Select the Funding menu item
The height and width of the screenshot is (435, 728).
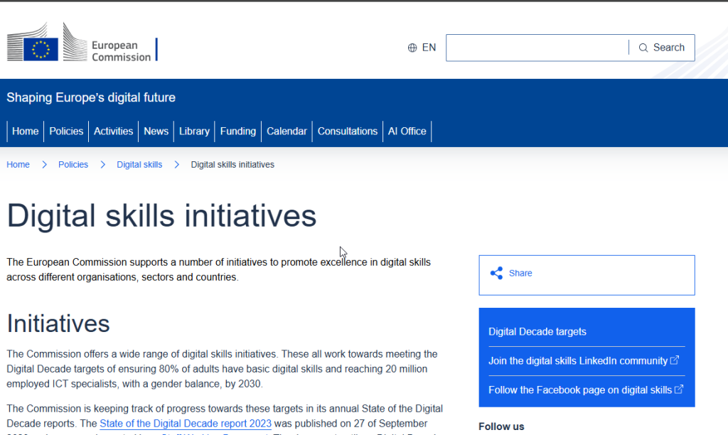click(237, 131)
